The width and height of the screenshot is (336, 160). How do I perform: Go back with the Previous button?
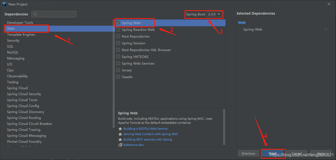click(248, 154)
